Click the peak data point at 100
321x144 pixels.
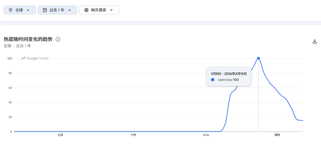[x=258, y=58]
